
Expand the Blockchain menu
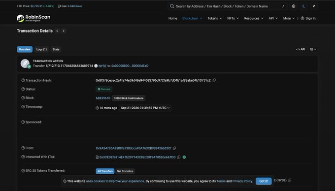[x=192, y=18]
